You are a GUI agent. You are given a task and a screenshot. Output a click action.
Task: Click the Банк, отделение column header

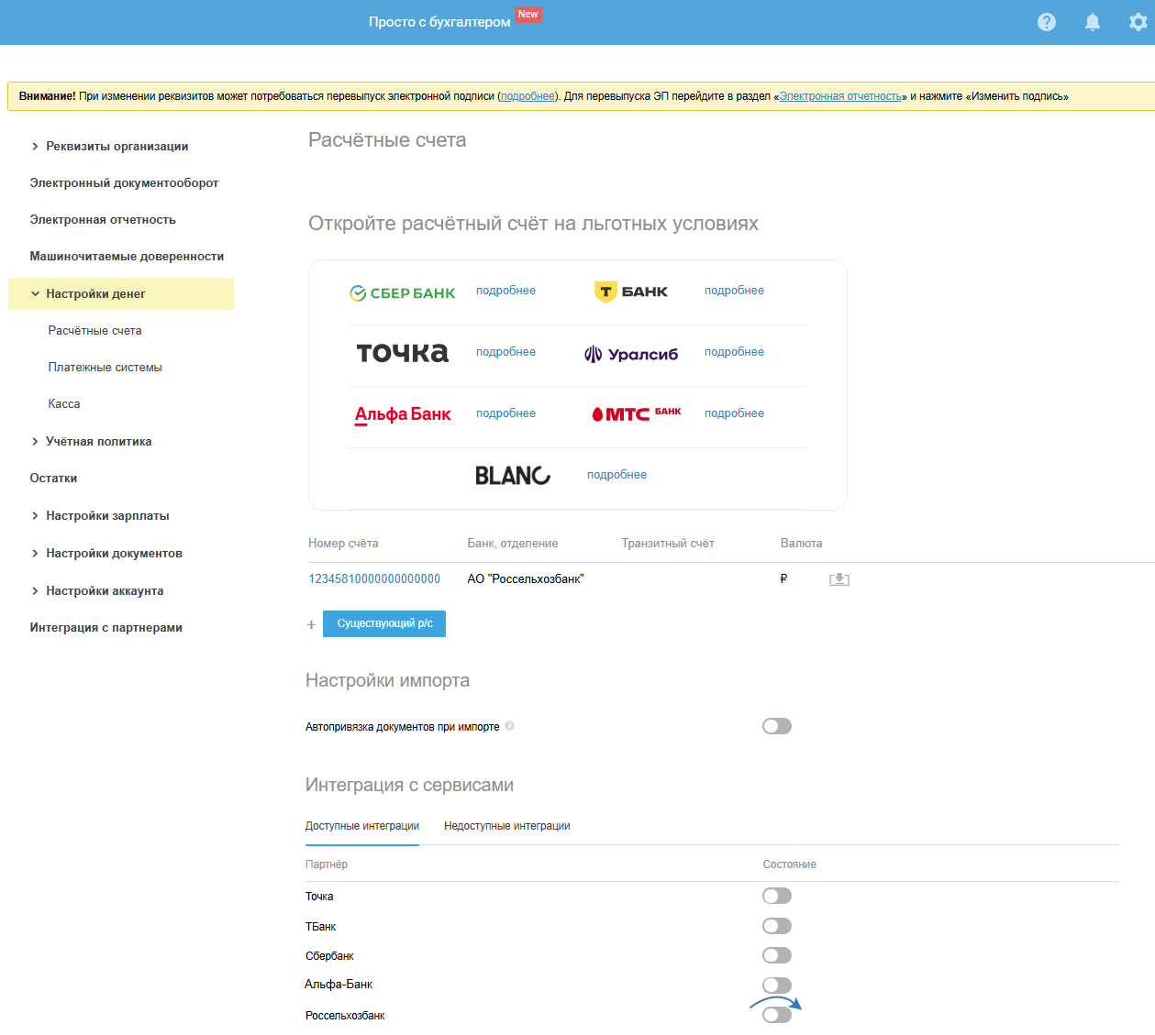[x=513, y=544]
